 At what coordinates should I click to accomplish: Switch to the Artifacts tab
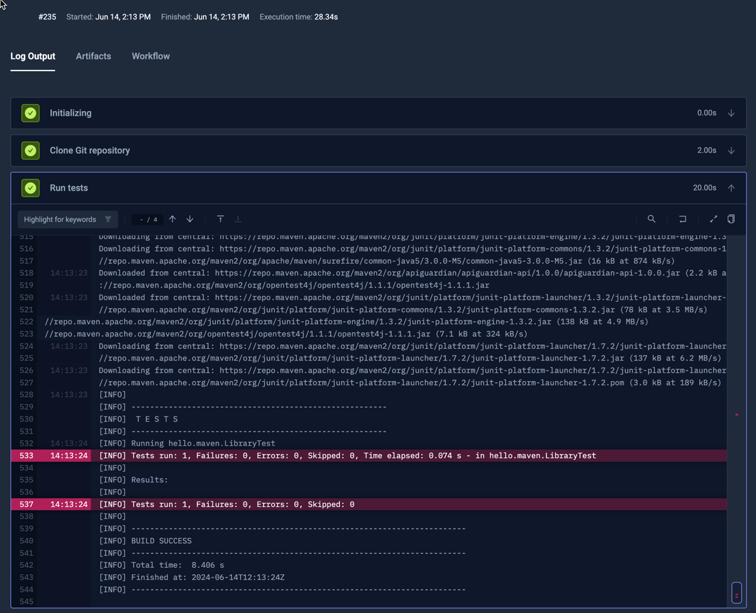pos(93,56)
